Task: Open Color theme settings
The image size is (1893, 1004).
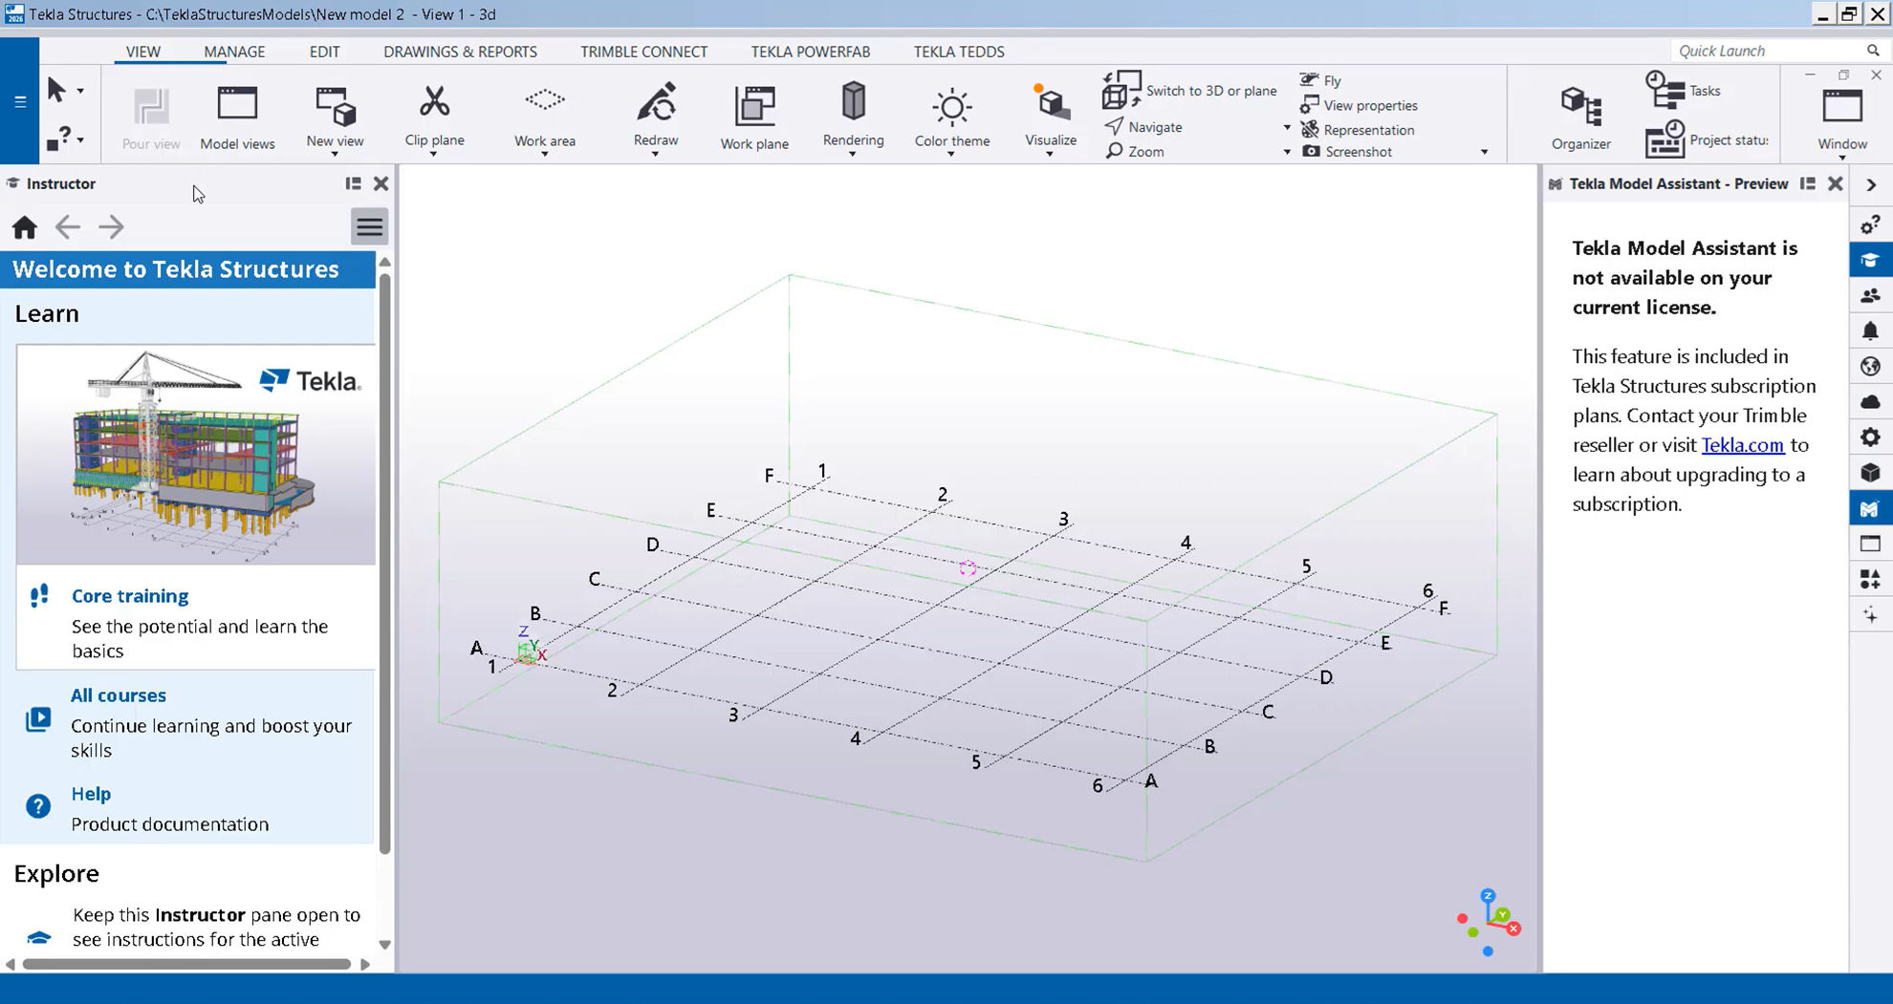Action: click(x=951, y=116)
